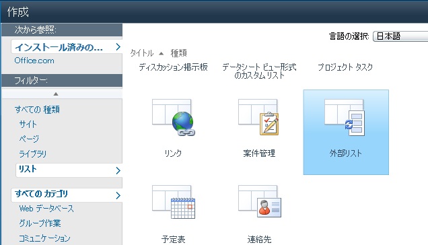
Task: Filter by ページ type
Action: point(29,139)
